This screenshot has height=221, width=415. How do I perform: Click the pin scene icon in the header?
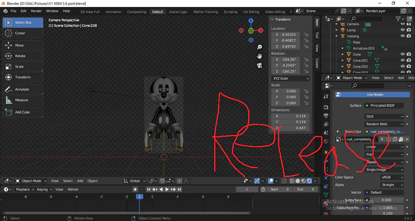coord(337,11)
